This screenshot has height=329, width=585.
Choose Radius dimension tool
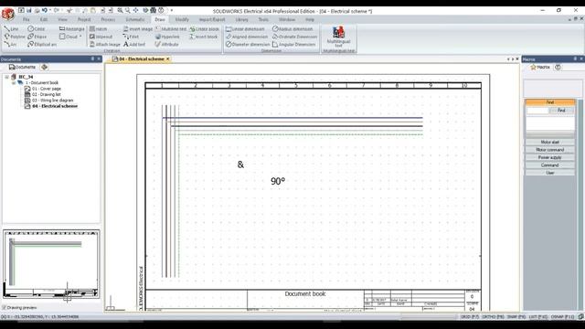[x=292, y=28]
